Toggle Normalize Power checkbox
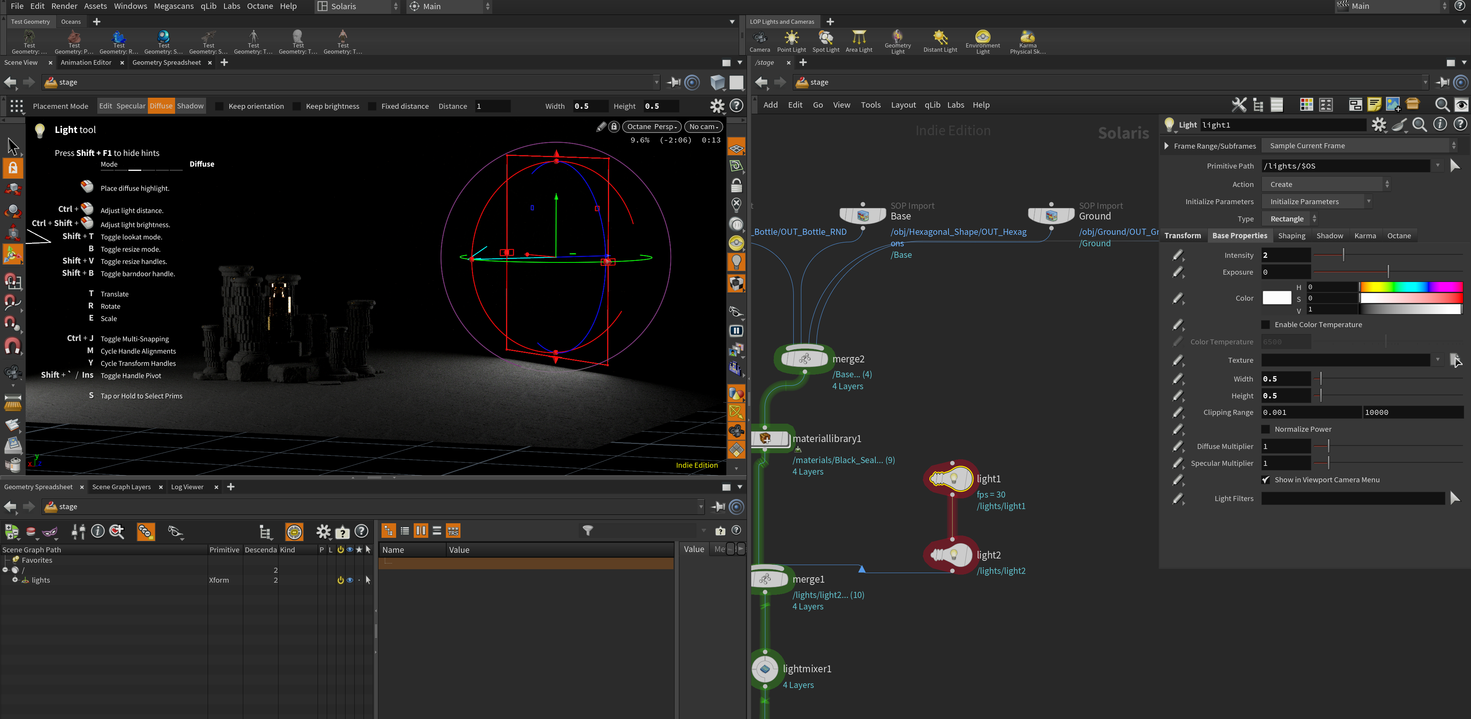The height and width of the screenshot is (719, 1471). (x=1265, y=429)
